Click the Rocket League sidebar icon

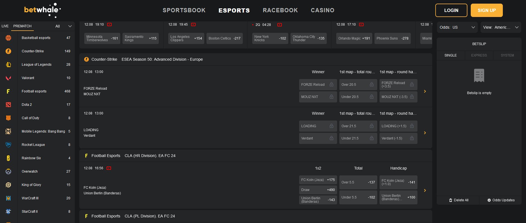(8, 145)
